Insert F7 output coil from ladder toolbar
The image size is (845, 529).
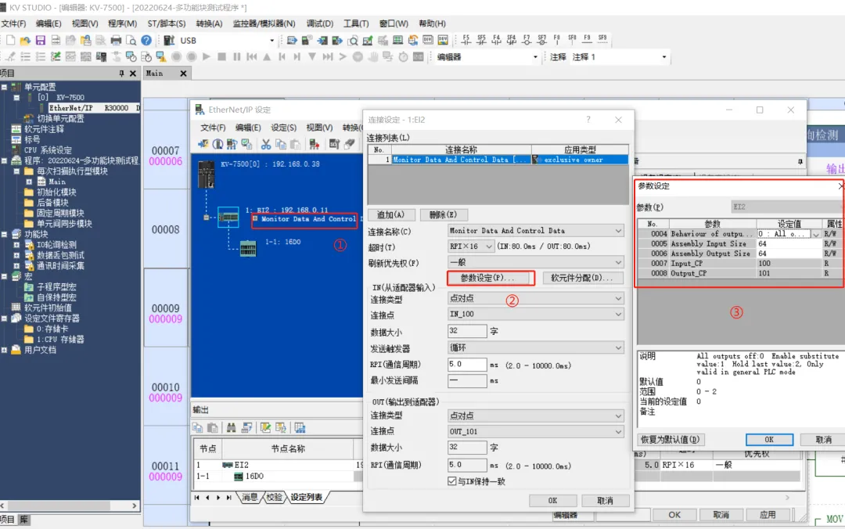pos(527,39)
